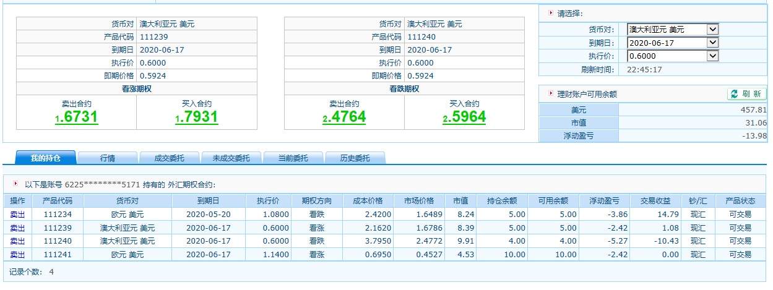Click the 可用余额 column header
Viewport: 773px width, 290px height.
click(553, 201)
